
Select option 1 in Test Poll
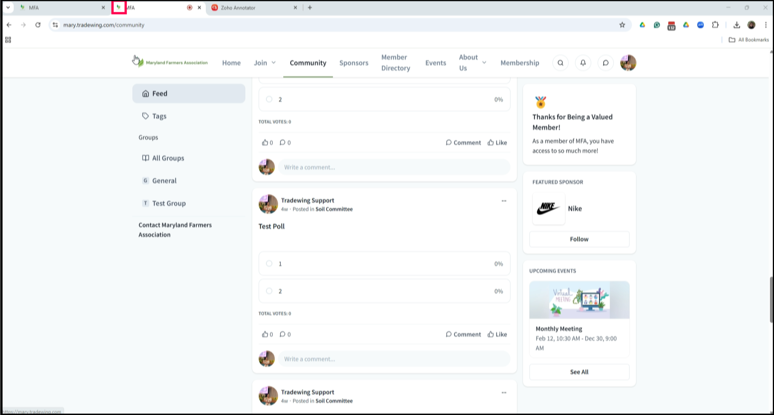click(269, 264)
